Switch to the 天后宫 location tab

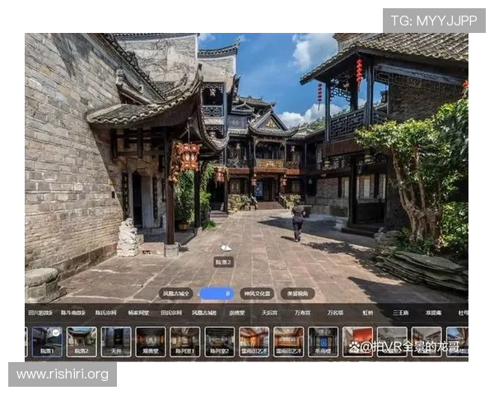270,313
